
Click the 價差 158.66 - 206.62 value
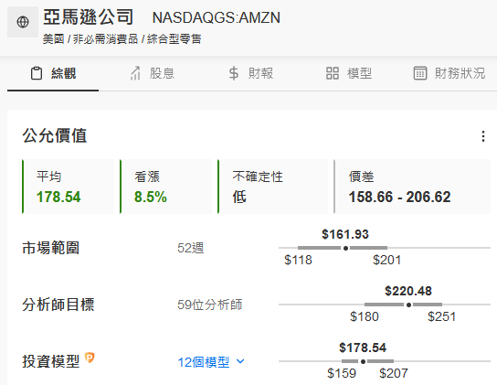click(x=399, y=197)
